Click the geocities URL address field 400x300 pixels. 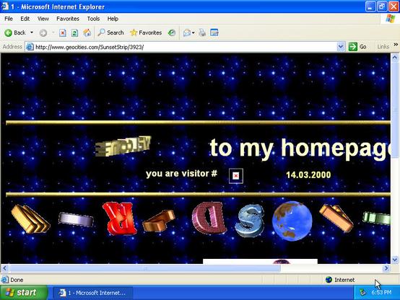coord(182,47)
